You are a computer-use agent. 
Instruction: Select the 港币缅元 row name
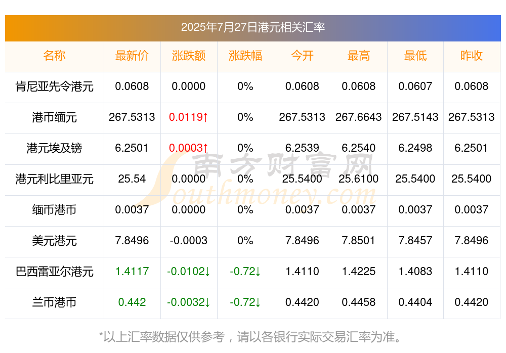coord(54,117)
